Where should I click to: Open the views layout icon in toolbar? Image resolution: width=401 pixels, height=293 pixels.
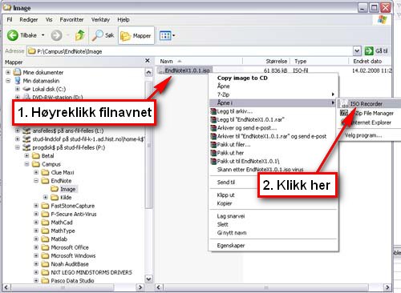[165, 35]
